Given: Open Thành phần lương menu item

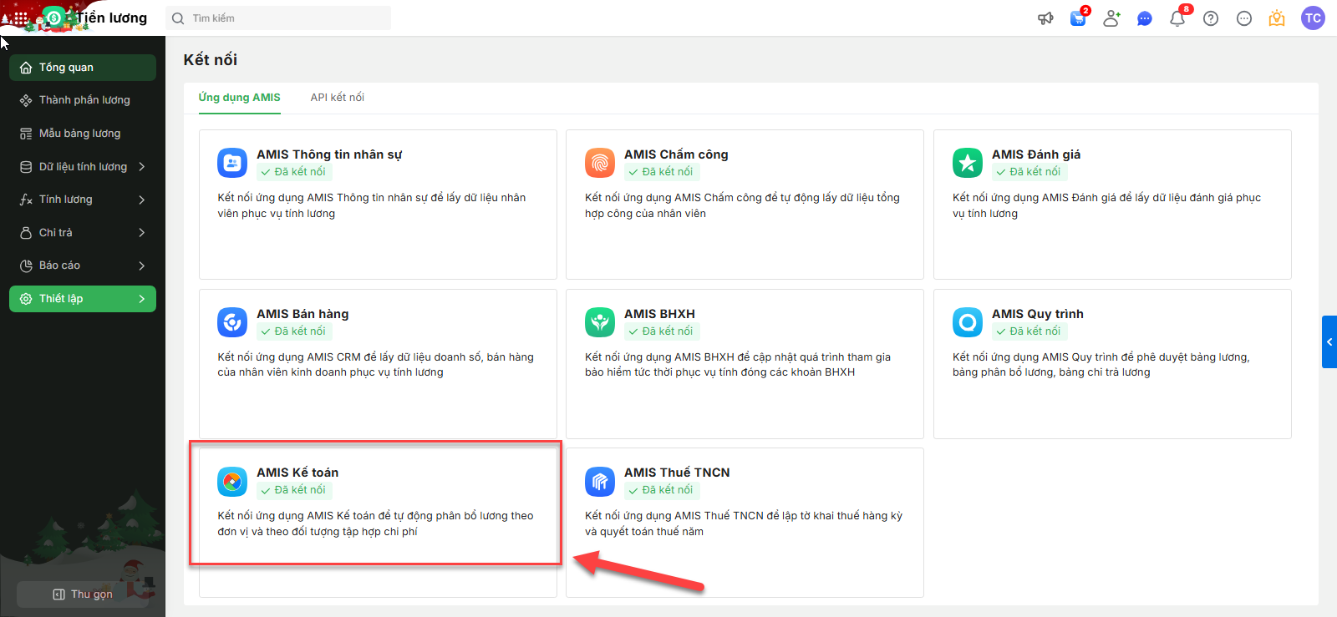Looking at the screenshot, I should pos(83,100).
